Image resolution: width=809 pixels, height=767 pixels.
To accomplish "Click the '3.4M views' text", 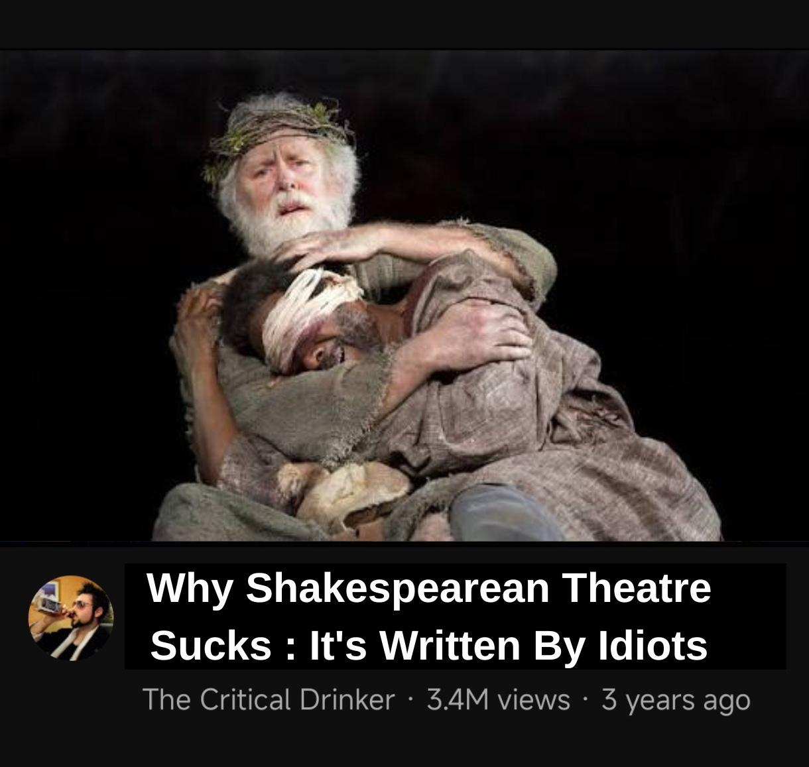I will point(498,699).
